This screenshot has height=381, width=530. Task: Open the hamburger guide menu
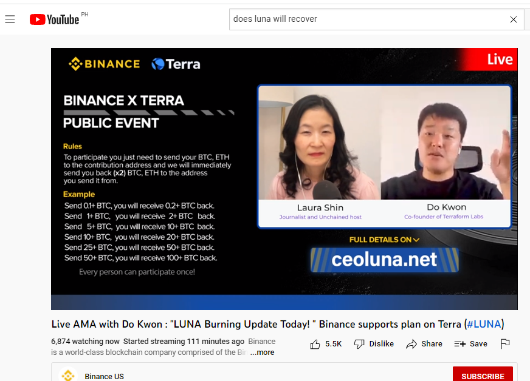(10, 19)
